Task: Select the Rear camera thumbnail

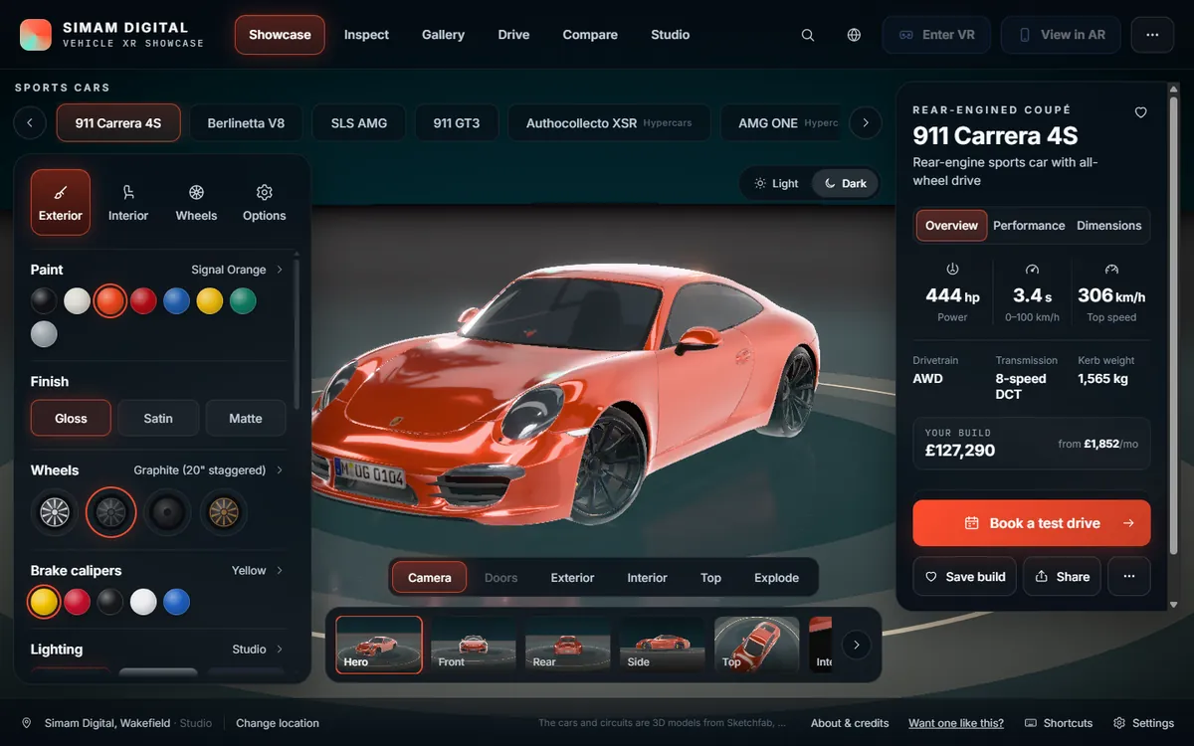Action: pos(567,645)
